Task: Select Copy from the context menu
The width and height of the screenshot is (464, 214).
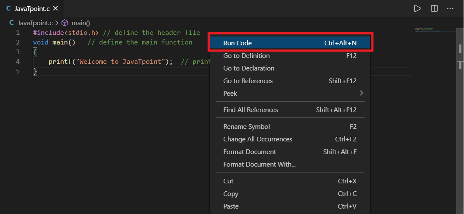Action: pos(290,194)
